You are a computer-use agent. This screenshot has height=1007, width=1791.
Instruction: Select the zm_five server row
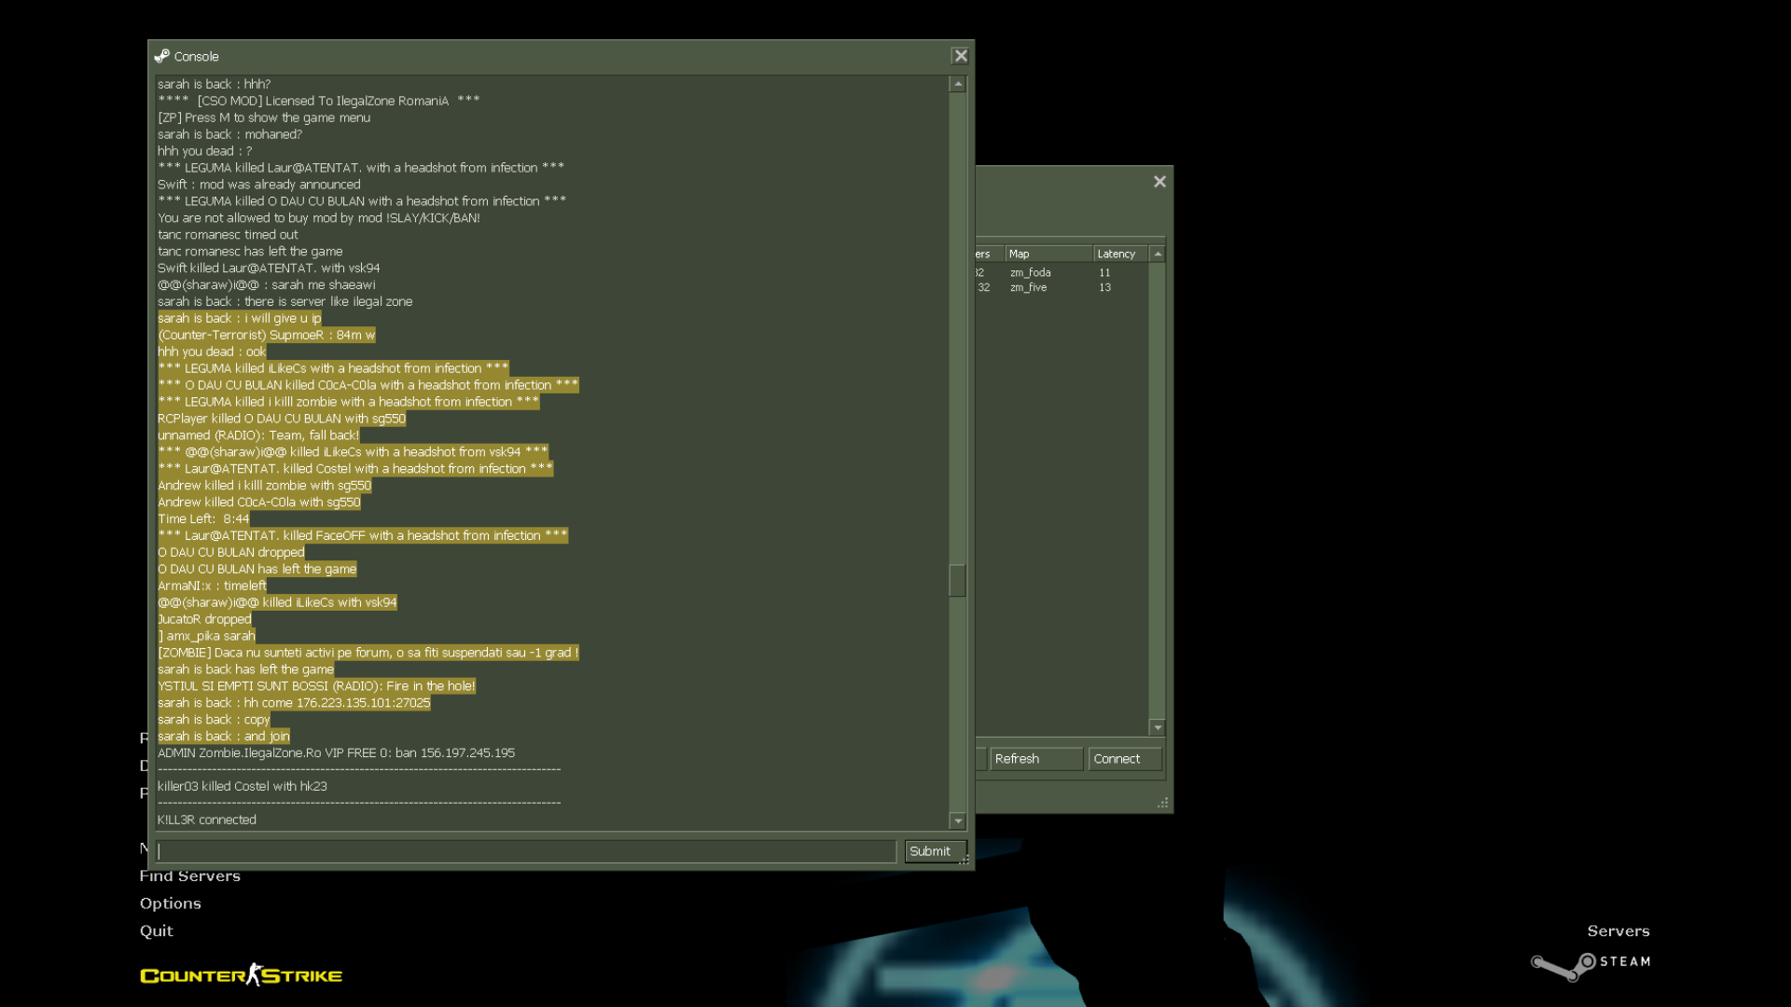click(x=1062, y=287)
